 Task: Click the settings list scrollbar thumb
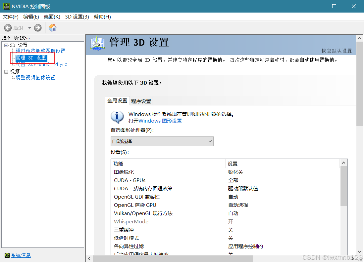click(x=344, y=186)
